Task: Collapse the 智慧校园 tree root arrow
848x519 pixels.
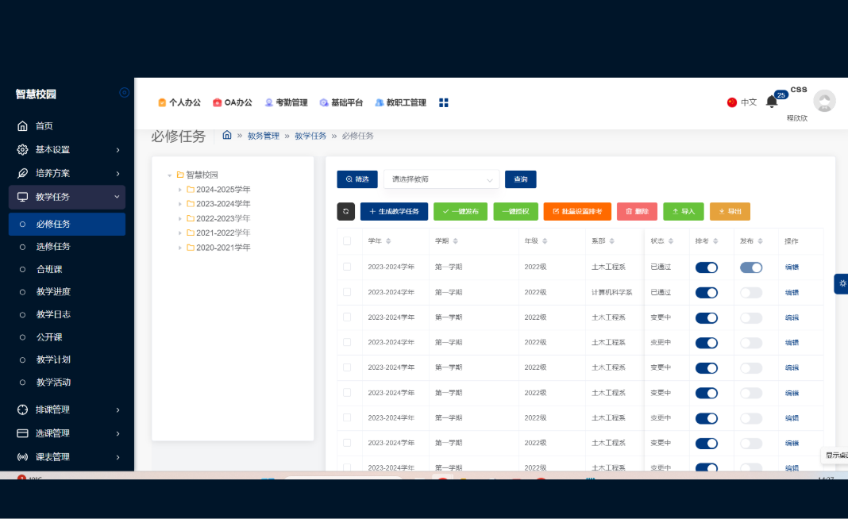Action: 169,175
